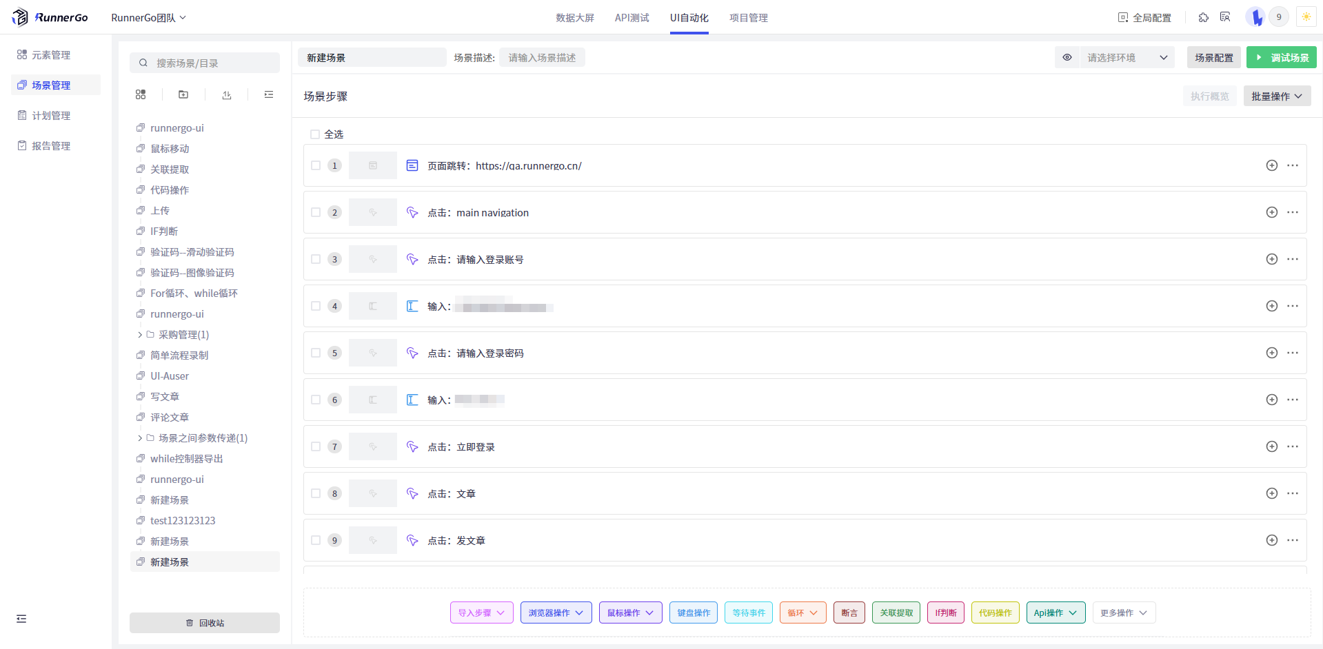
Task: Click the sort icon in the scene toolbar
Action: [x=226, y=94]
